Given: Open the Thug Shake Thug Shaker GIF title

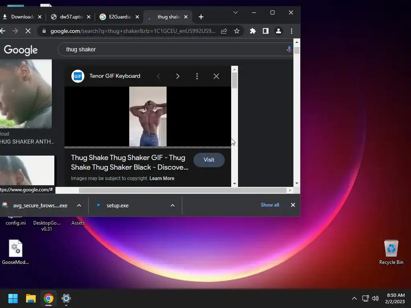Looking at the screenshot, I should coord(130,162).
